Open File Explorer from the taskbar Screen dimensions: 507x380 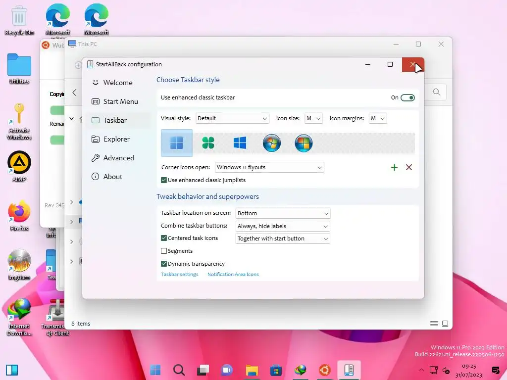point(252,370)
